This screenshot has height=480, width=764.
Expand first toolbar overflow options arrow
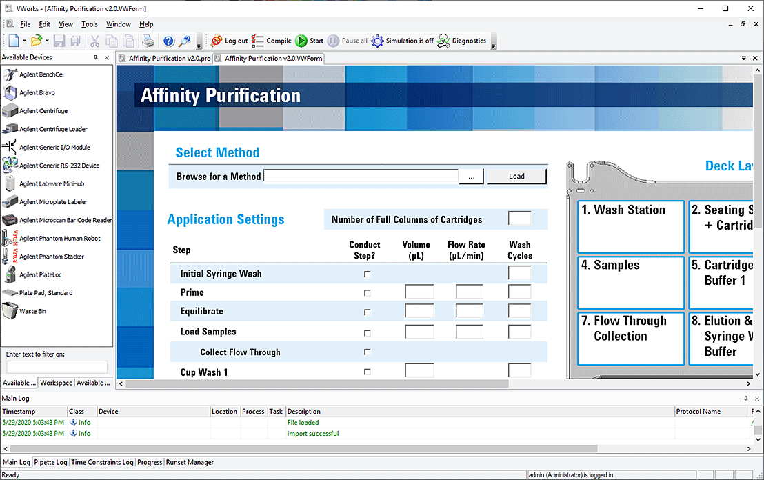click(x=199, y=46)
